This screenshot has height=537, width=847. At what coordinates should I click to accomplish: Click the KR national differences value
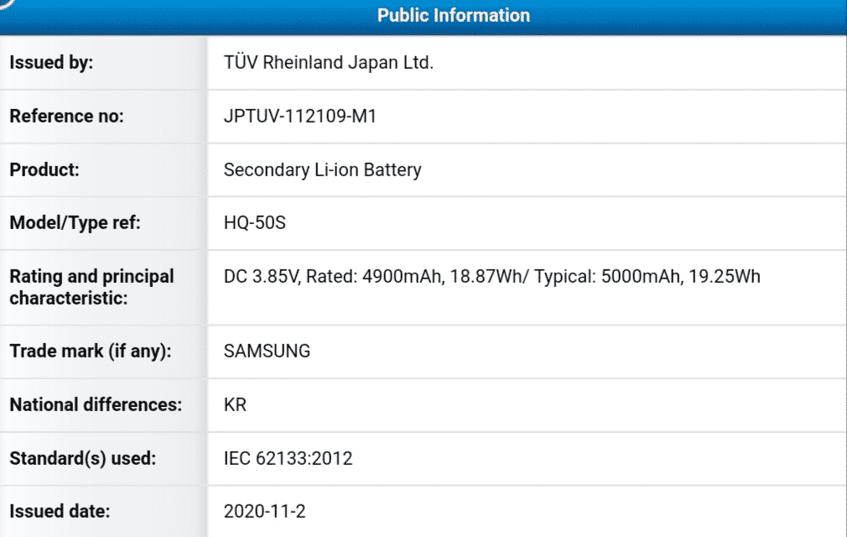pos(235,405)
